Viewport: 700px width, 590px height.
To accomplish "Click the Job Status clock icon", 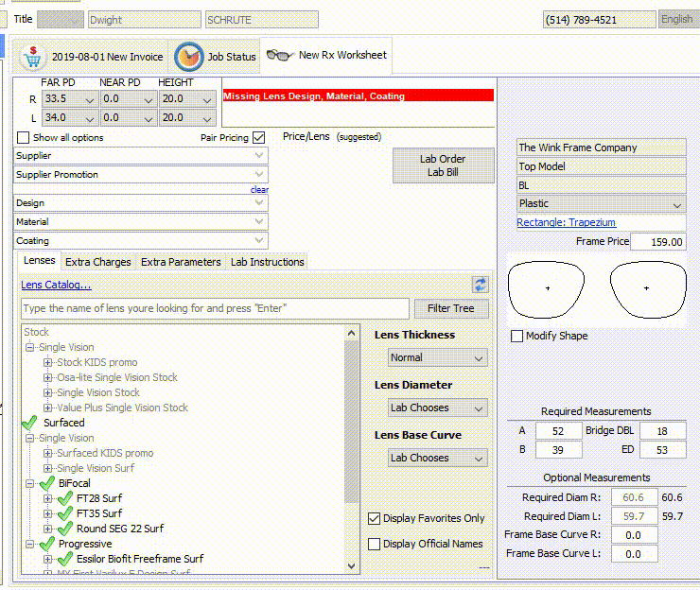I will tap(189, 57).
